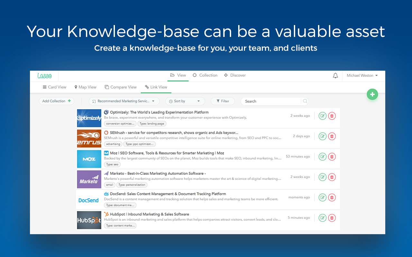Open the DocSend title link

click(x=168, y=194)
